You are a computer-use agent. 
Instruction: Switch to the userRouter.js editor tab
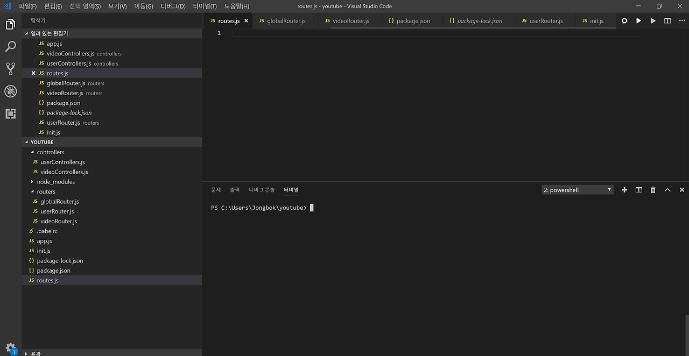pos(545,21)
